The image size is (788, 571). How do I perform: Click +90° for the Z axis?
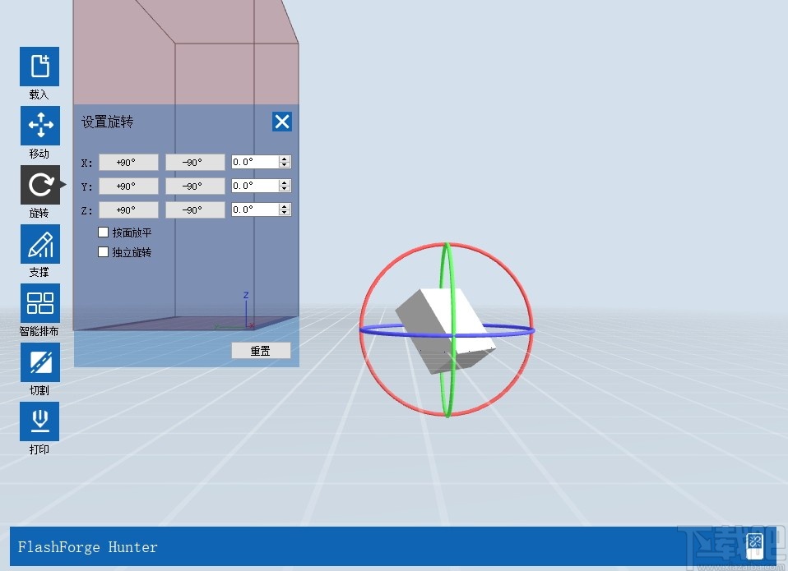coord(128,210)
